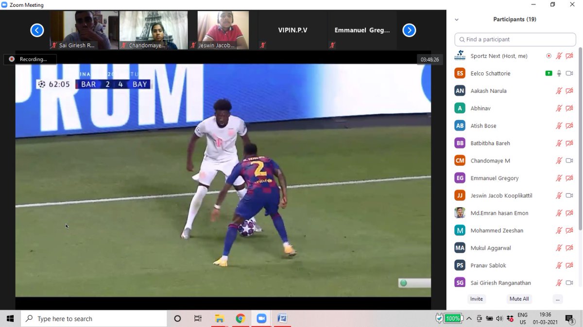Click the Mute All button
Image resolution: width=583 pixels, height=327 pixels.
[x=519, y=299]
